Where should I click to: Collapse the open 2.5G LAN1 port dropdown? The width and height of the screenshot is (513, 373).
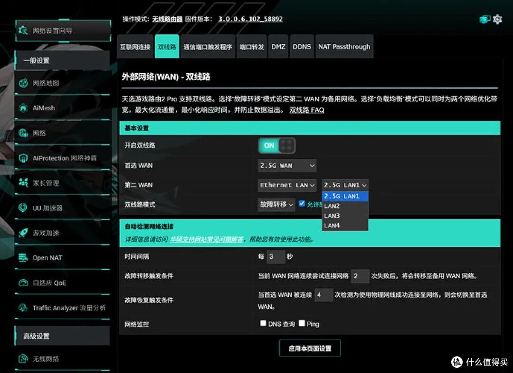[x=345, y=185]
